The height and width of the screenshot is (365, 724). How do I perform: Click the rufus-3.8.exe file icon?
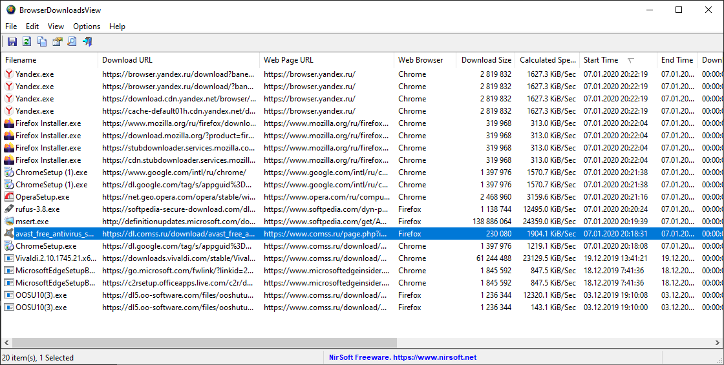click(9, 209)
